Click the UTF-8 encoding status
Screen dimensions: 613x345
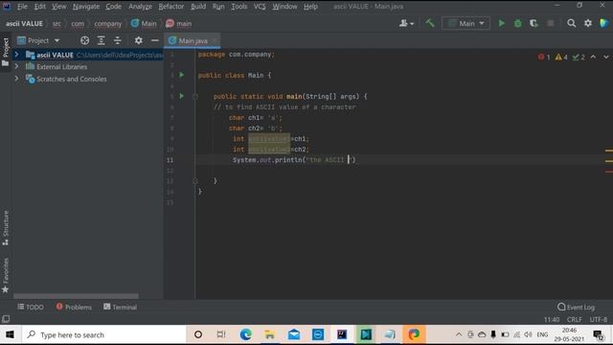coord(598,319)
